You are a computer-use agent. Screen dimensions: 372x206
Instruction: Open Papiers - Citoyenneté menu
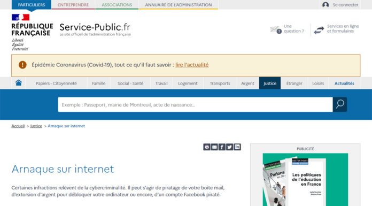(56, 83)
